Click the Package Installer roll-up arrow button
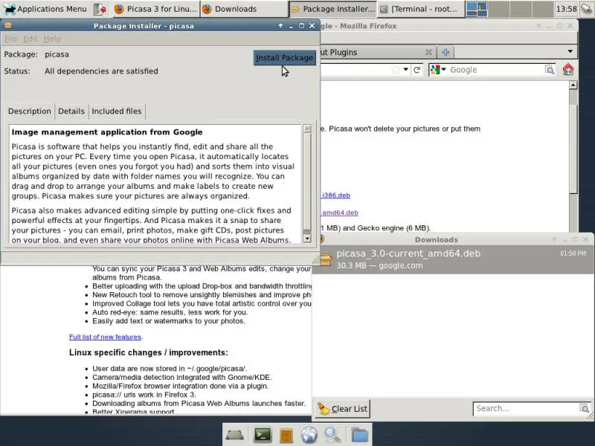The width and height of the screenshot is (595, 446). 280,26
